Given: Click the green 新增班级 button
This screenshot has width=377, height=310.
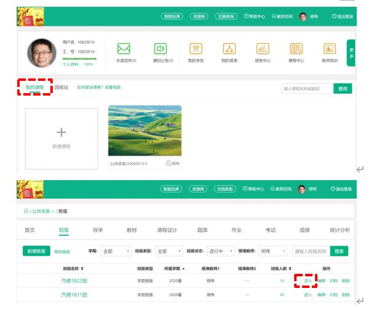Looking at the screenshot, I should click(37, 251).
